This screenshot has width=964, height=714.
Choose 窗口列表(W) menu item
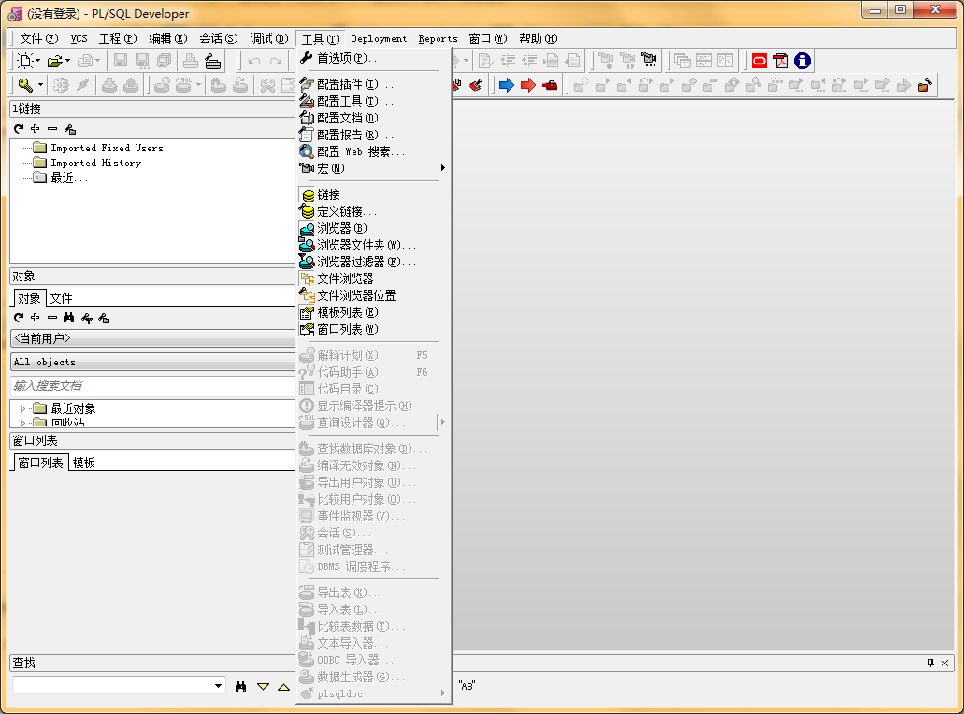(374, 329)
